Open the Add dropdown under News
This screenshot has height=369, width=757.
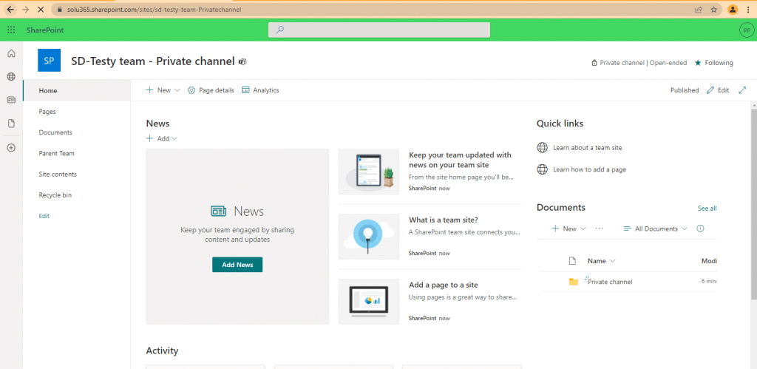click(162, 138)
